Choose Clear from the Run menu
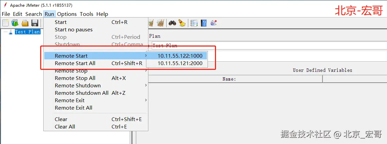Screen dimensions: 387x144 pos(96,119)
